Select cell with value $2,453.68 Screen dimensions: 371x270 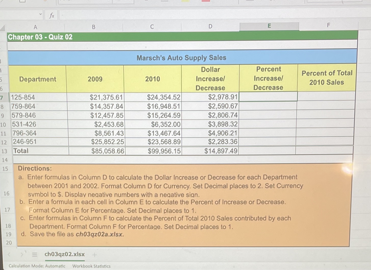(96, 124)
